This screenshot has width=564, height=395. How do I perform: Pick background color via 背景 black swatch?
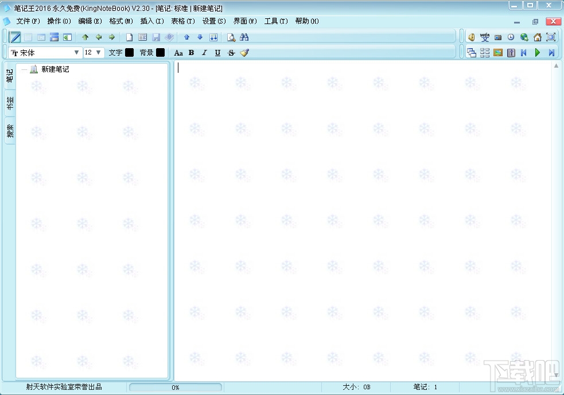coord(161,53)
